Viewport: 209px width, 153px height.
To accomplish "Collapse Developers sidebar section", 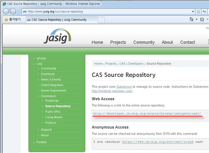I will tap(48, 96).
